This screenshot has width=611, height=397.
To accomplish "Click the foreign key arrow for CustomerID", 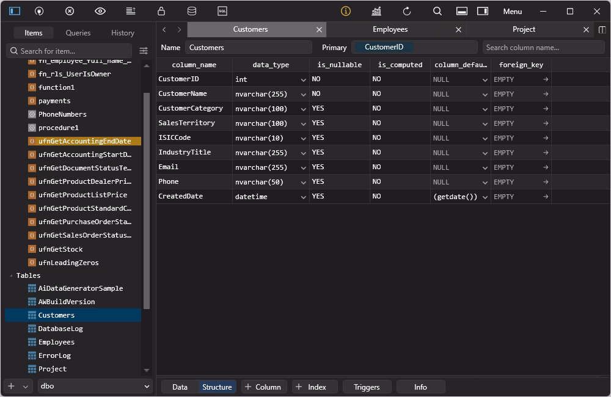I will [x=546, y=79].
